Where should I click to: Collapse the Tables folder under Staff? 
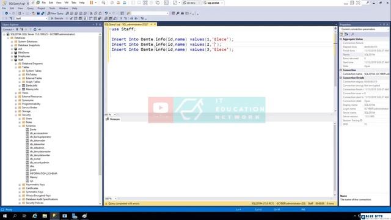click(x=16, y=67)
